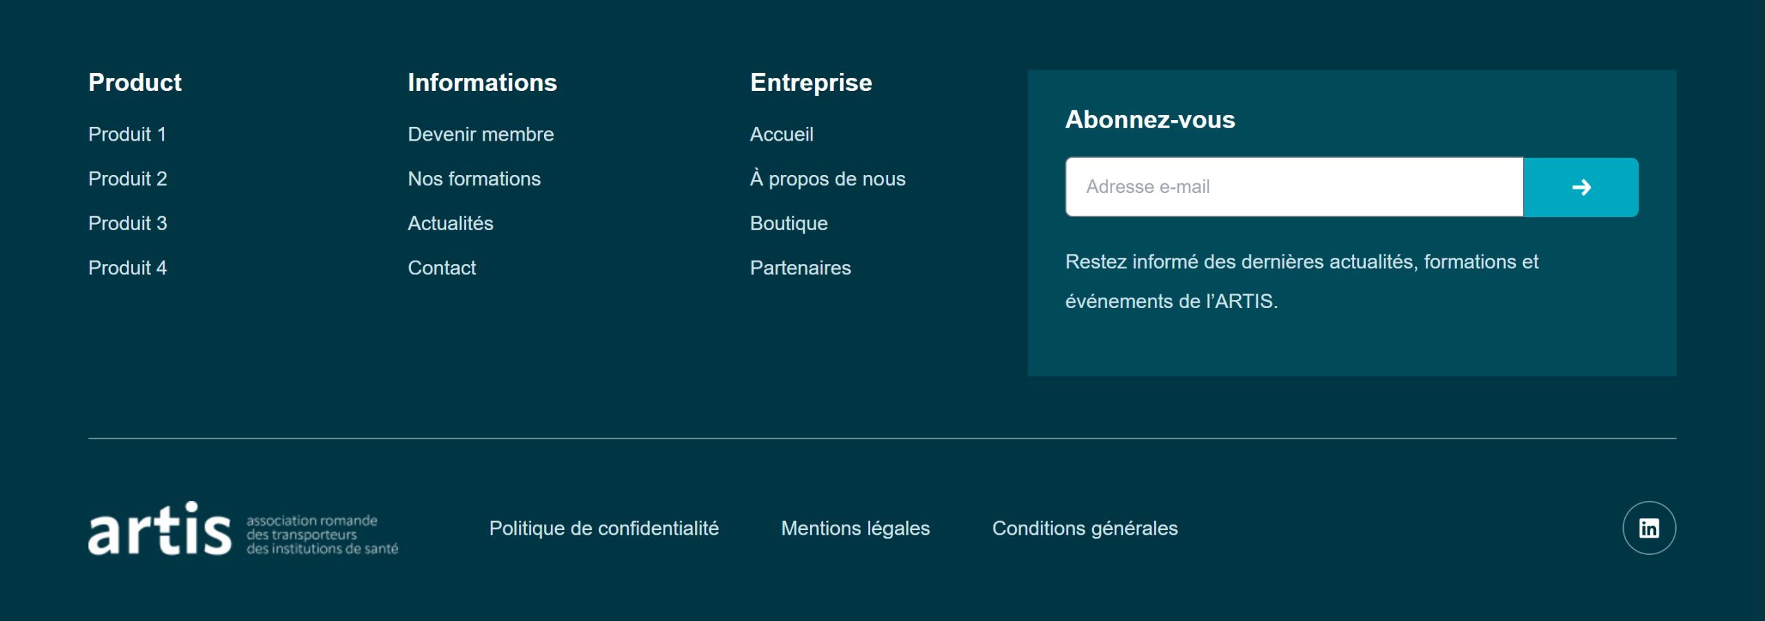Open À propos de nous
The width and height of the screenshot is (1765, 621).
pyautogui.click(x=827, y=179)
